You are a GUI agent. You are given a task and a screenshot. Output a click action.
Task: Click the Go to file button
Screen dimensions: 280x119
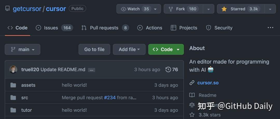point(94,49)
